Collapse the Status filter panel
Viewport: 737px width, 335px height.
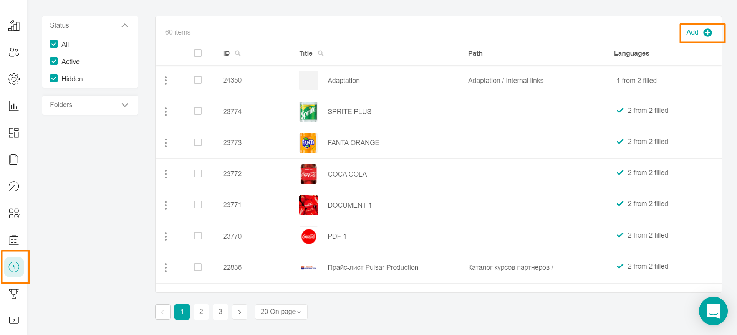tap(125, 25)
